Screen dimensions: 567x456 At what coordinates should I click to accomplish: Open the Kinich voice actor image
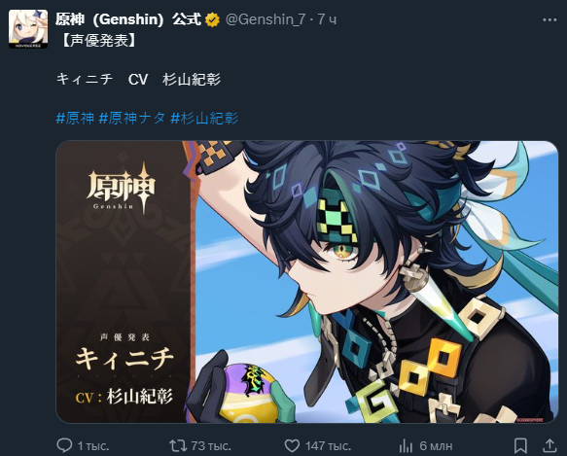tap(307, 282)
